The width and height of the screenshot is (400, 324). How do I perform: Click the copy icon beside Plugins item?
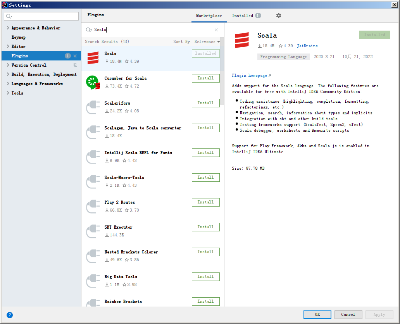75,56
